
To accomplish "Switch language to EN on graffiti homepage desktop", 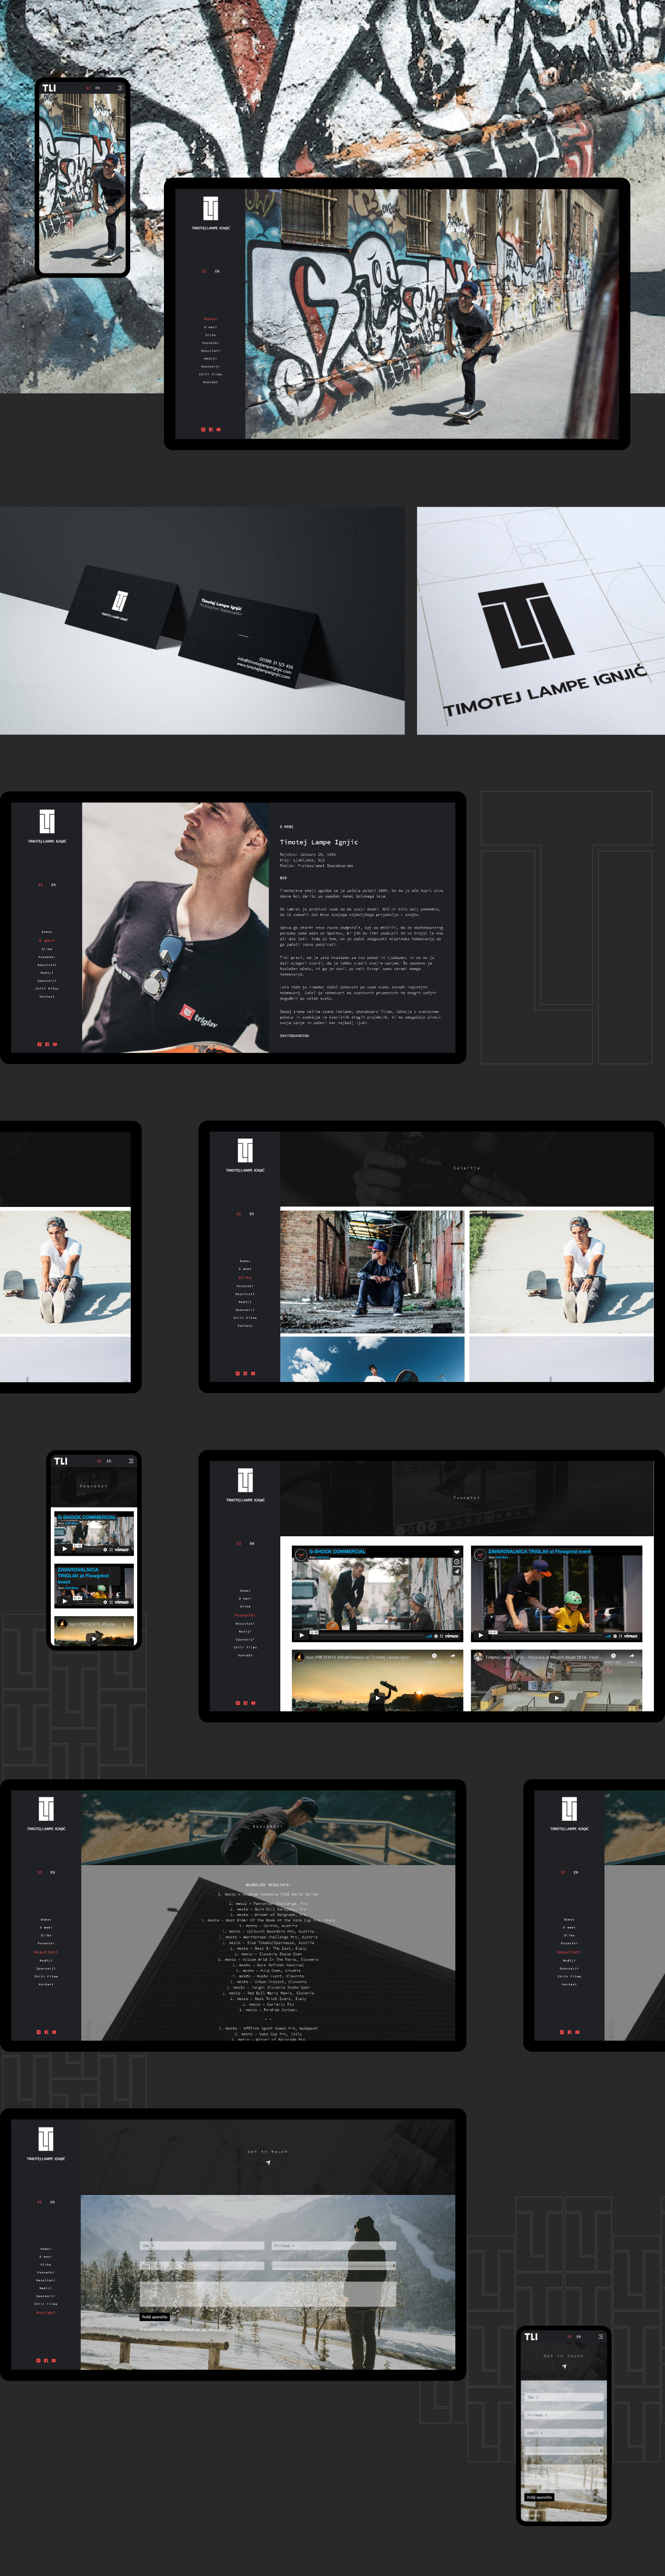I will pyautogui.click(x=217, y=271).
